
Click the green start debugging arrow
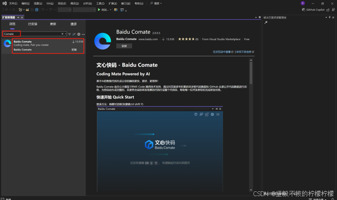99,9
